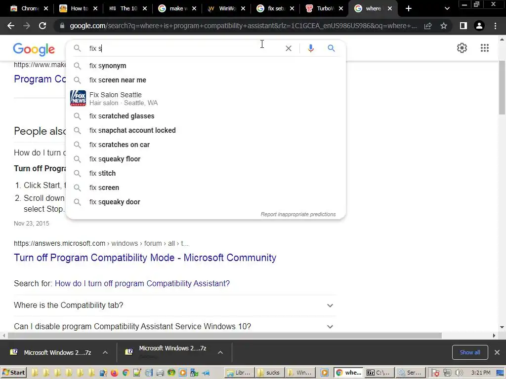
Task: Click the network tray icon
Action: coord(447,373)
